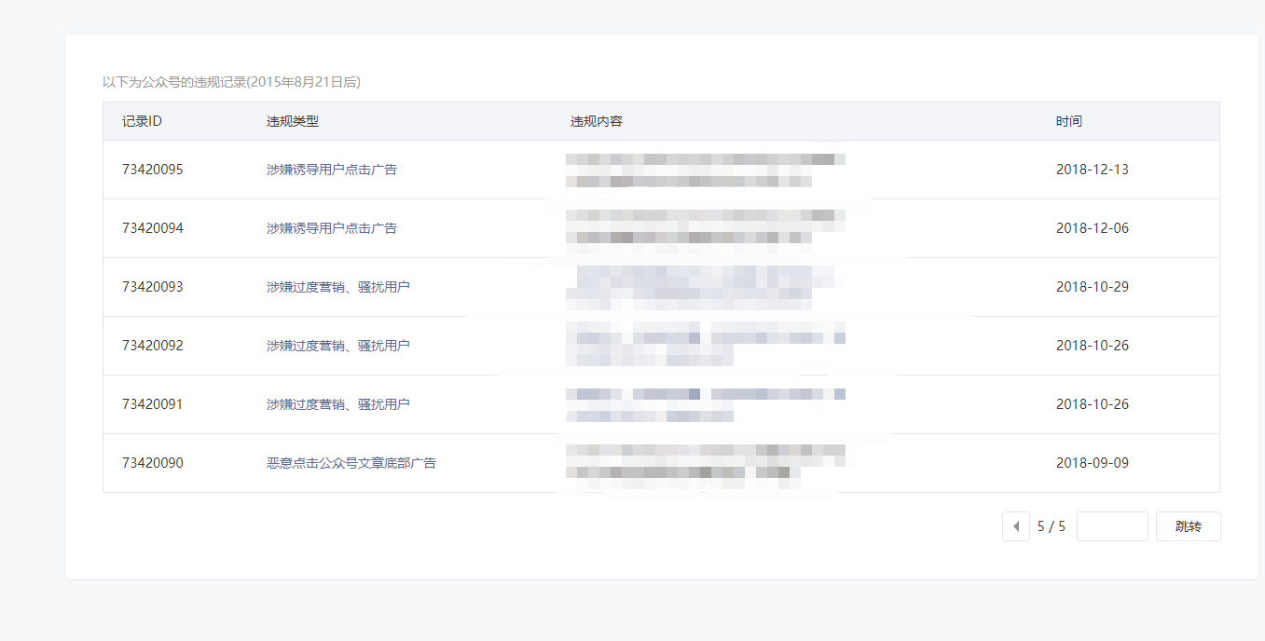Click the 违规类型 column header
Screen dimensions: 1265x641
click(x=293, y=121)
